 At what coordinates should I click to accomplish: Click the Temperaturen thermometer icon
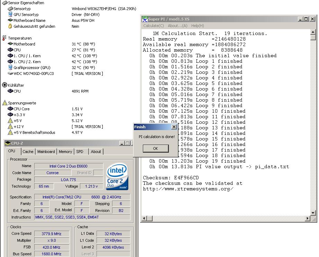pos(4,38)
